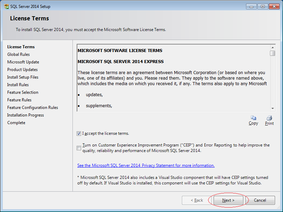This screenshot has height=212, width=283.
Task: Open the SQL Server 2014 Privacy Statement link
Action: [x=146, y=165]
